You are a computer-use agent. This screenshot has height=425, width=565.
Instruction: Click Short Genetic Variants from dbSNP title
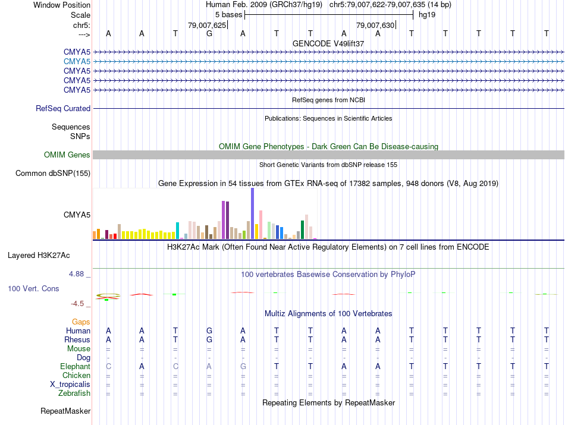328,165
